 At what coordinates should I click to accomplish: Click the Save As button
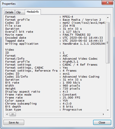(x=14, y=123)
